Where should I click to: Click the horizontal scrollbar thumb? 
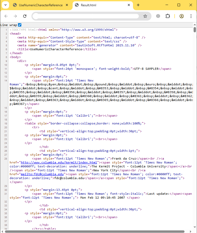pos(95,231)
